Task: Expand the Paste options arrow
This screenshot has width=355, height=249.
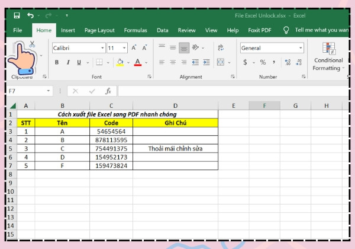Action: tap(41, 56)
